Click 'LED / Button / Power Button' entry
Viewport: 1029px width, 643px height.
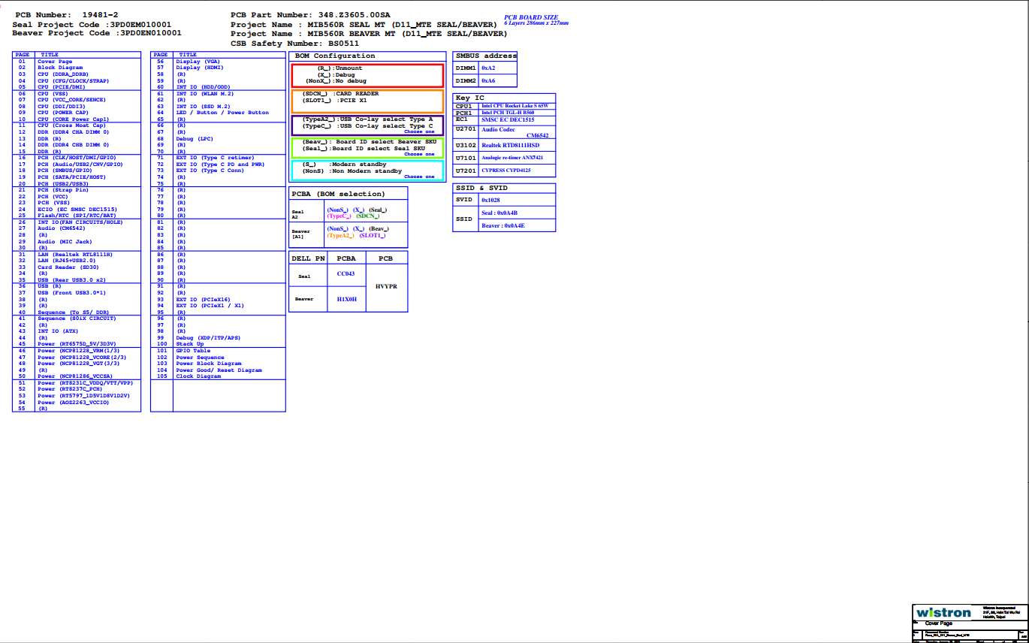(x=222, y=113)
